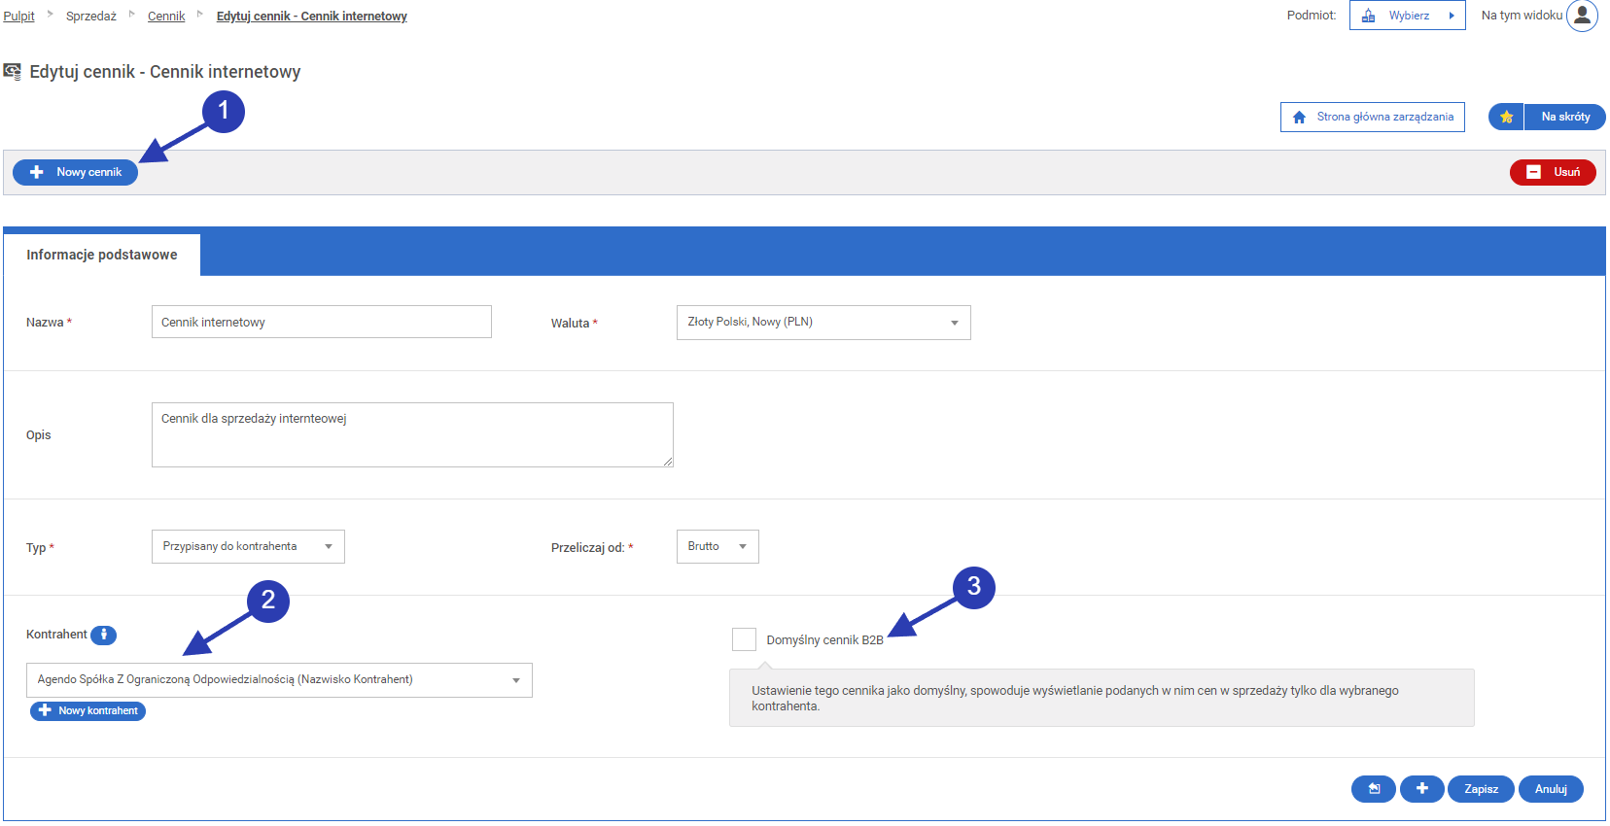The image size is (1610, 826).
Task: Click the Kontrahent info icon
Action: (x=104, y=635)
